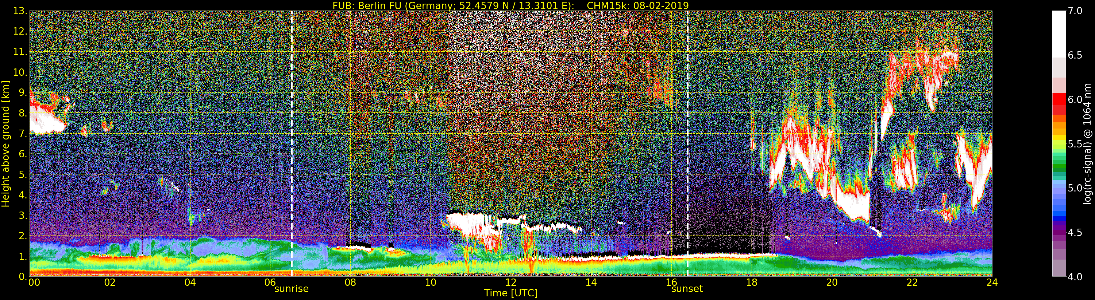
Task: Click the 'sunrise' label under the time axis
Action: click(291, 289)
